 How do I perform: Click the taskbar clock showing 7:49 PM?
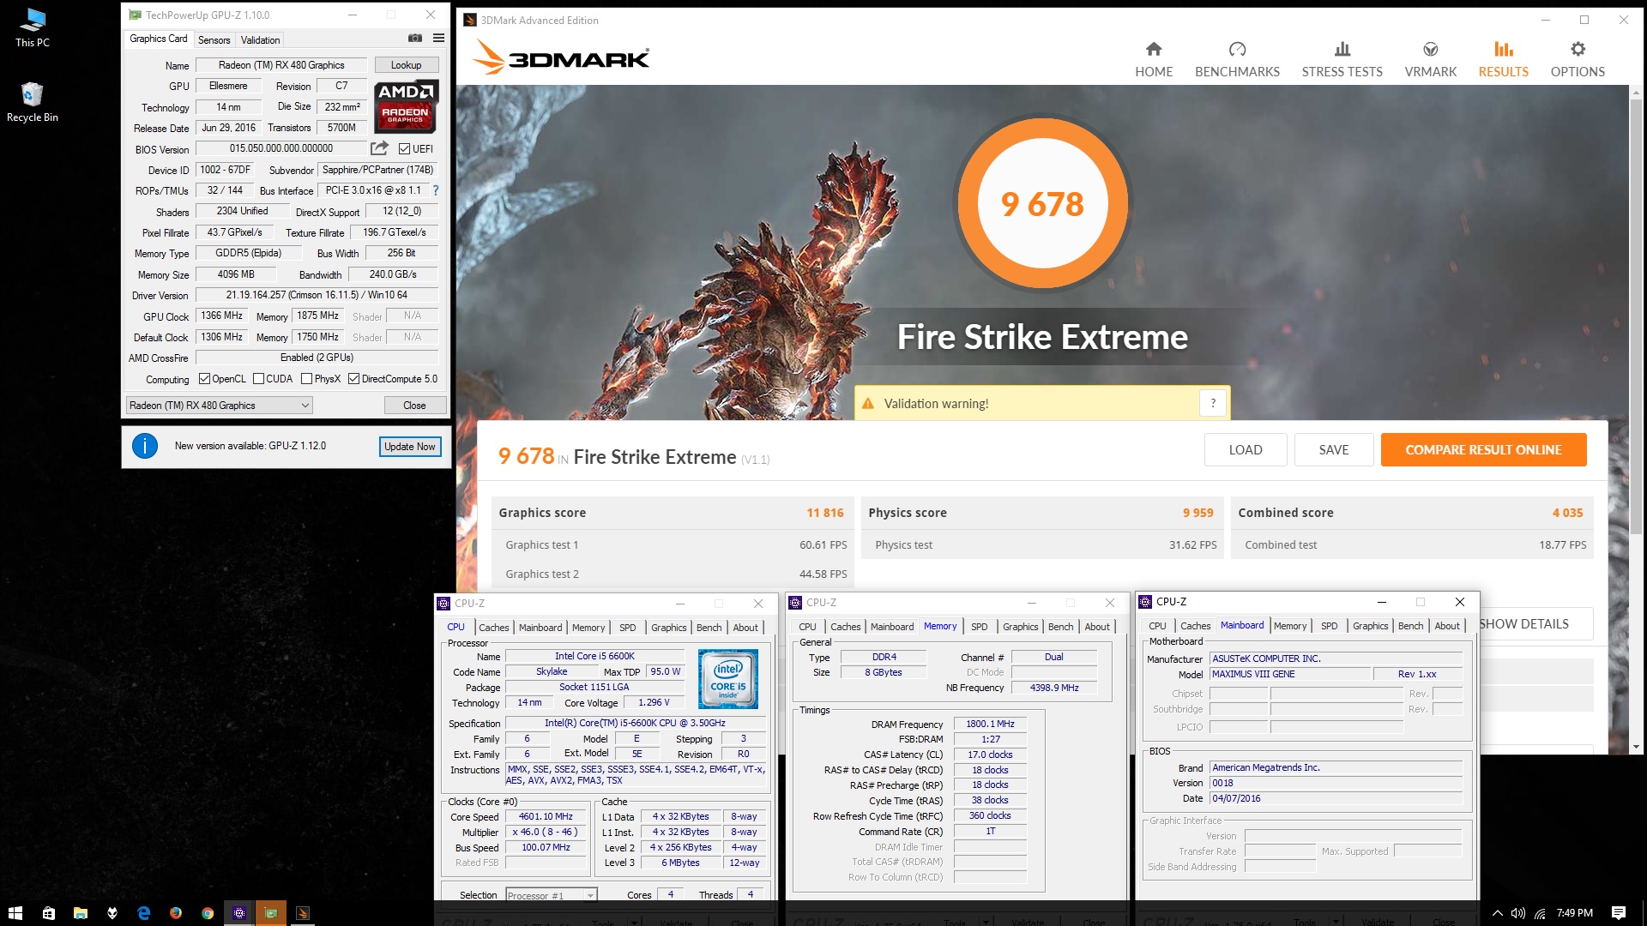tap(1574, 913)
